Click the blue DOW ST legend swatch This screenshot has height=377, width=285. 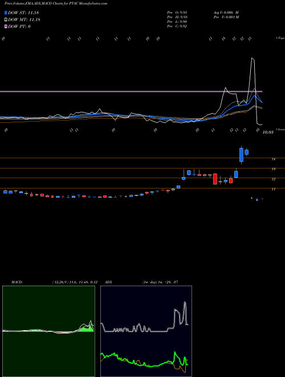(x=6, y=13)
